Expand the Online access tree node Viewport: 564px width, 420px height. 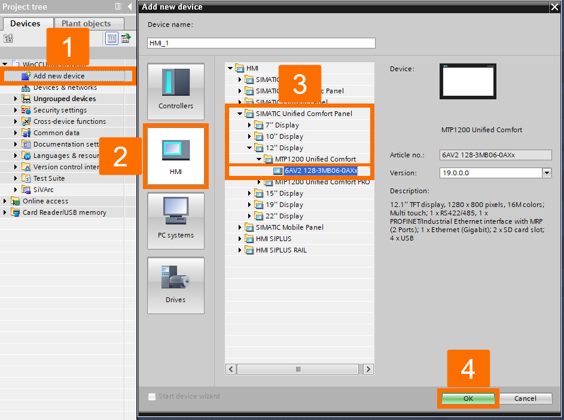point(5,201)
